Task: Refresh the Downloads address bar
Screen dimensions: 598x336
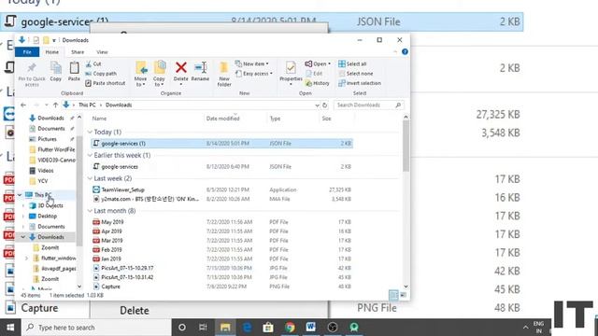Action: (x=325, y=105)
